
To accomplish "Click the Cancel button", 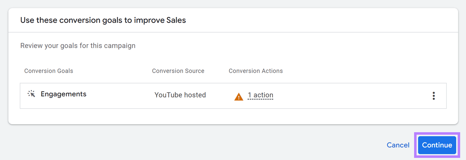I will pyautogui.click(x=398, y=145).
